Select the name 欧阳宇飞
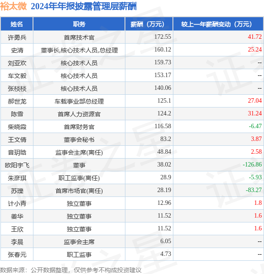 coord(17,165)
